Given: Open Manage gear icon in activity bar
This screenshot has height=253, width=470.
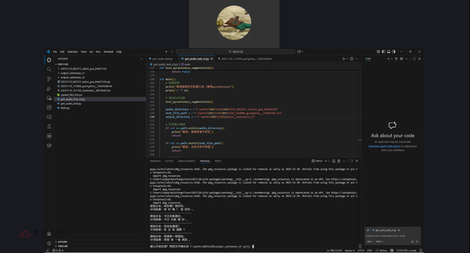Looking at the screenshot, I should (49, 243).
